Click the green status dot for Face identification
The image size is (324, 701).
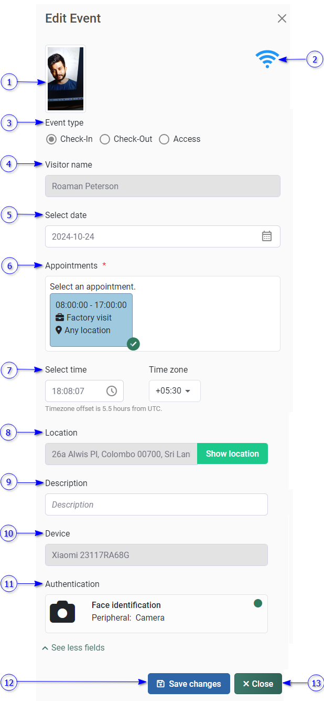coord(258,603)
